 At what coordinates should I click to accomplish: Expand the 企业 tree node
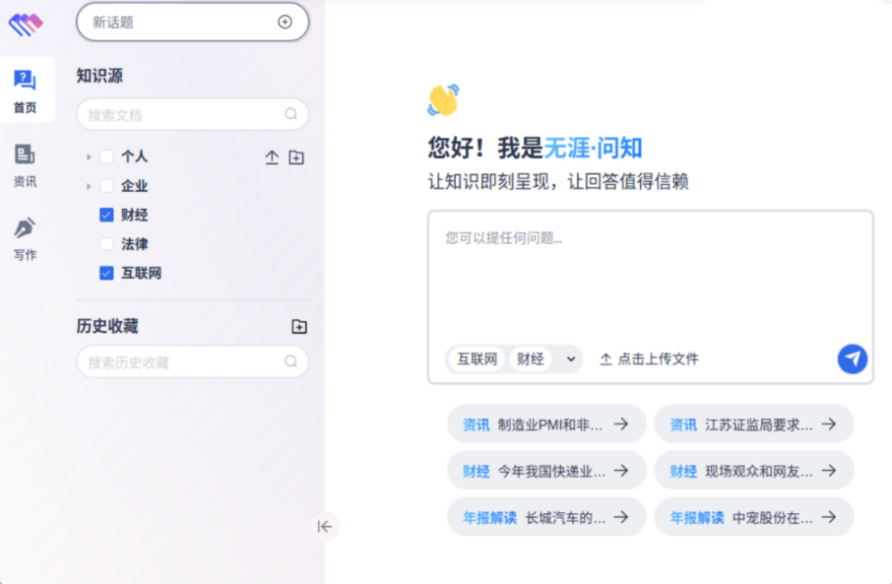[88, 186]
